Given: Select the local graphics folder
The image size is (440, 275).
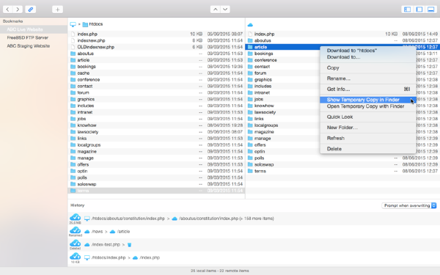Looking at the screenshot, I should pos(156,99).
